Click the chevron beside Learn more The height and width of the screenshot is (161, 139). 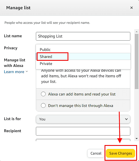coord(27,71)
